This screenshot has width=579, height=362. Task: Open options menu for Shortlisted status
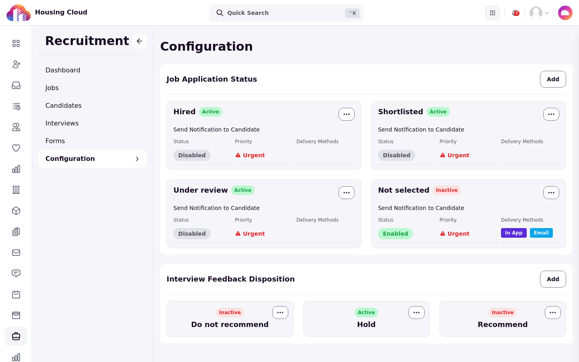click(551, 114)
